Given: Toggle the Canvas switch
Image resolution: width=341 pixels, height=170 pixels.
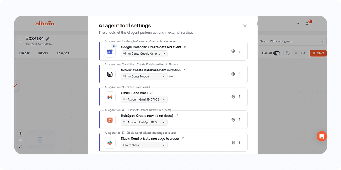Looking at the screenshot, I should [x=276, y=53].
